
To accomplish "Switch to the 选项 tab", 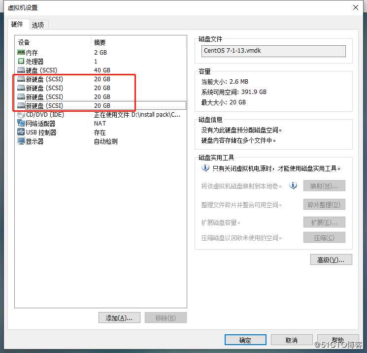I will (x=38, y=25).
